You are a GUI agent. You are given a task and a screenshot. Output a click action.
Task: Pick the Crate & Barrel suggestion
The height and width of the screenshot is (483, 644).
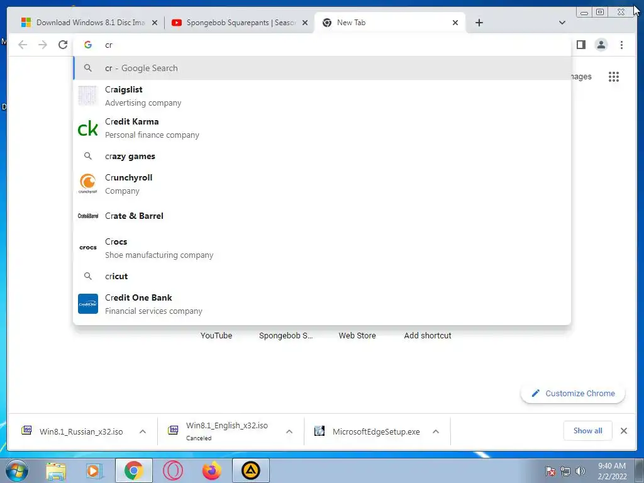click(322, 216)
